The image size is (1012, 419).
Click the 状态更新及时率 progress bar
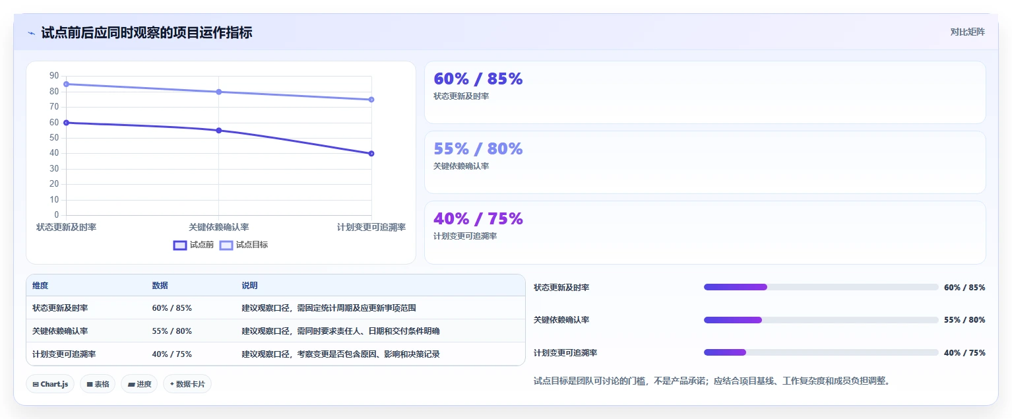pyautogui.click(x=821, y=287)
